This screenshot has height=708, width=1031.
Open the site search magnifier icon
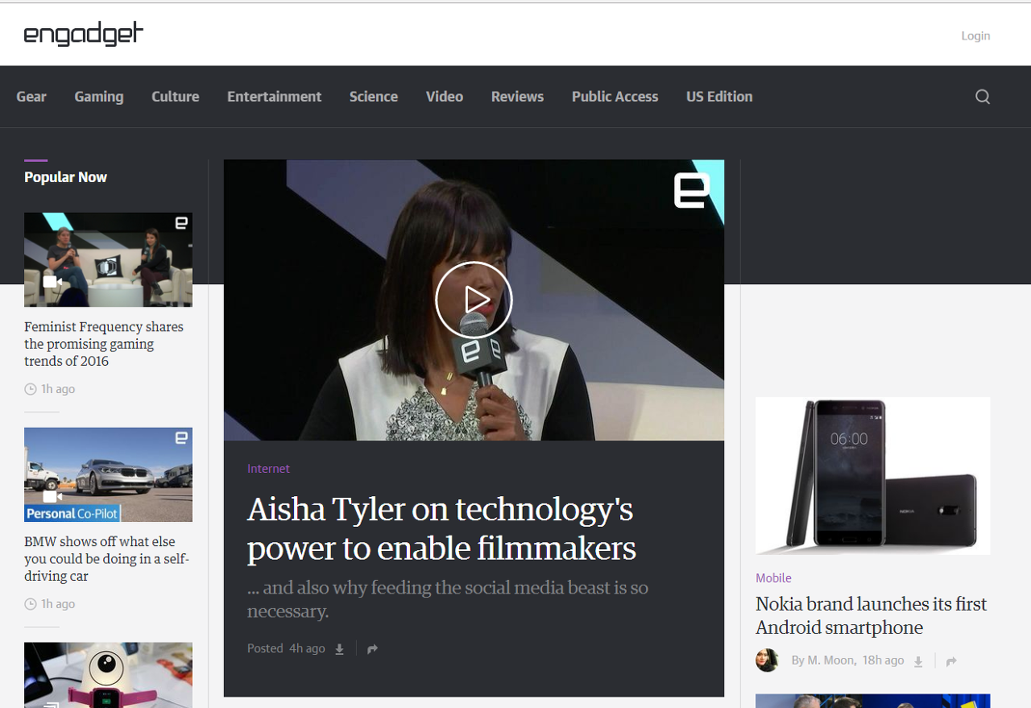pos(983,97)
